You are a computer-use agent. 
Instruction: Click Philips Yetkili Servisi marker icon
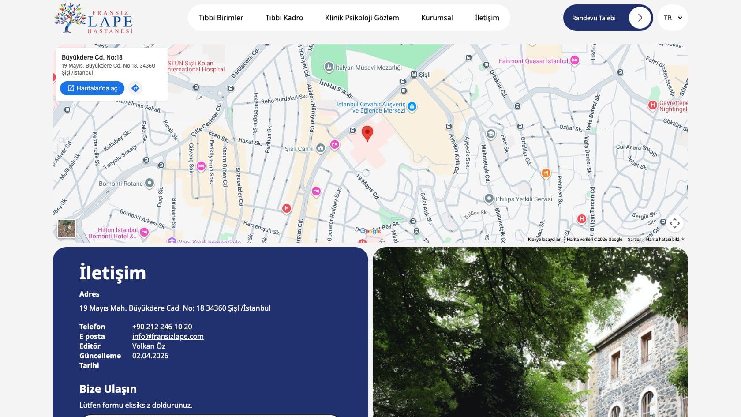[489, 199]
